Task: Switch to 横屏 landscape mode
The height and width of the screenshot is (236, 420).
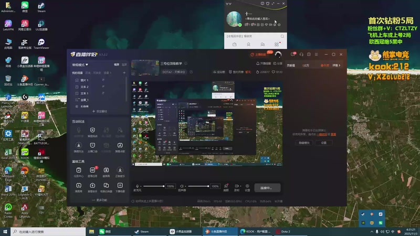Action: 117,65
